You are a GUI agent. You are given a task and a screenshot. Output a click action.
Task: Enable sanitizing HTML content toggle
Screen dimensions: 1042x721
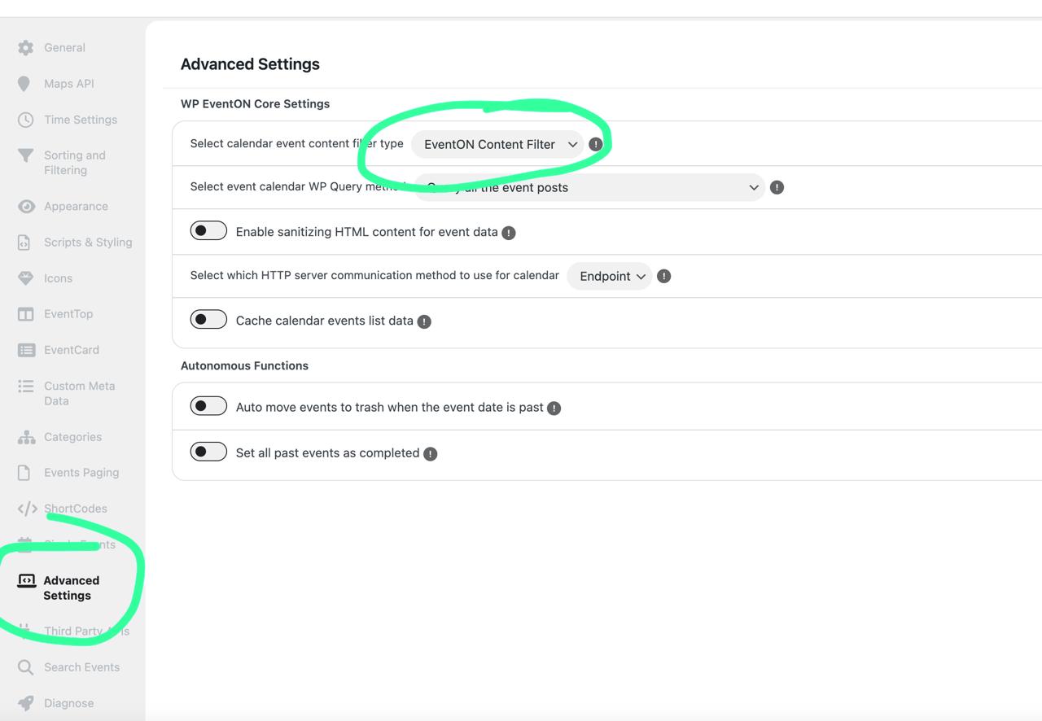(208, 231)
